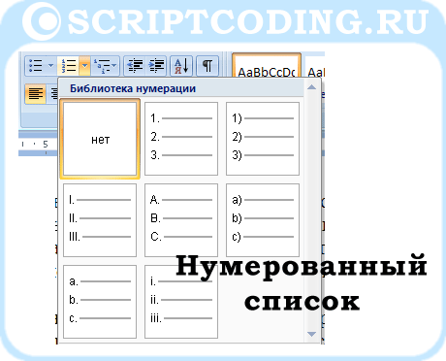The image size is (446, 361).
Task: Toggle show paragraph marks icon
Action: point(207,66)
